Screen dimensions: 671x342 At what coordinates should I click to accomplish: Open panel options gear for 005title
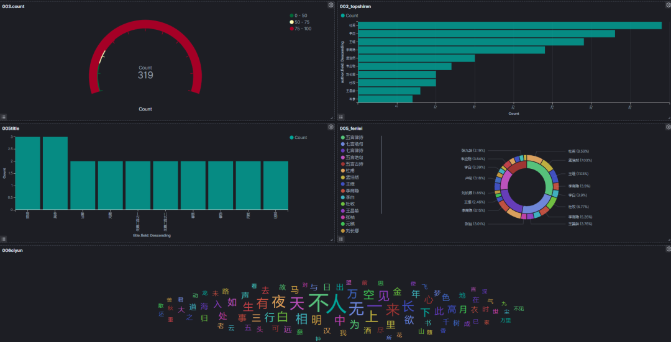(x=331, y=127)
